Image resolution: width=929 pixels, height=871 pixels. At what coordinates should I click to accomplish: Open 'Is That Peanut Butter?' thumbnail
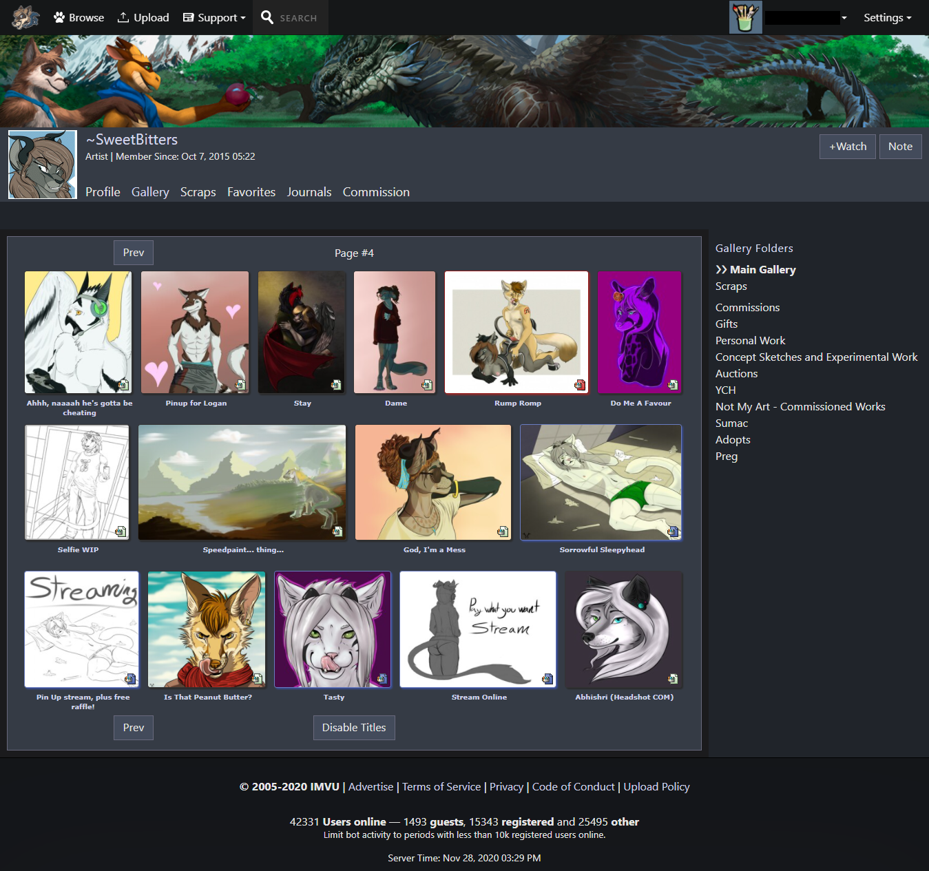207,629
